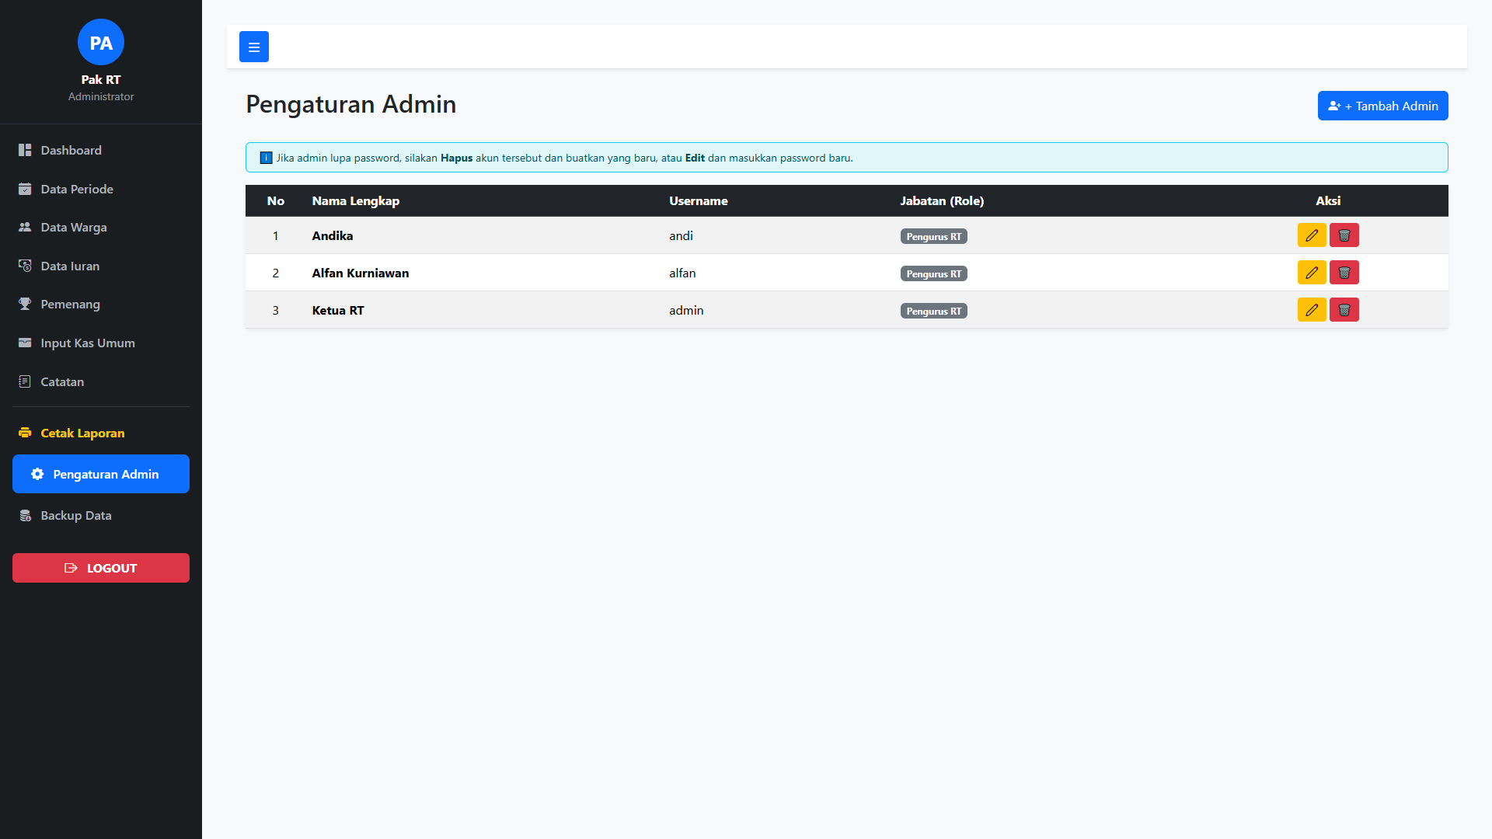Delete Ketua RT with trash icon
The width and height of the screenshot is (1492, 839).
pos(1344,310)
